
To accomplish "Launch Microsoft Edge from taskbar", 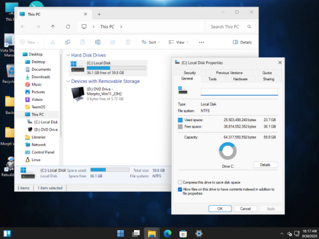I will (x=168, y=233).
